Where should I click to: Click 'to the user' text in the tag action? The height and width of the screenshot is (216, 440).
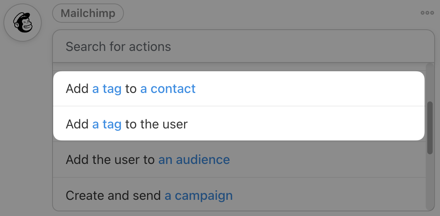(156, 124)
